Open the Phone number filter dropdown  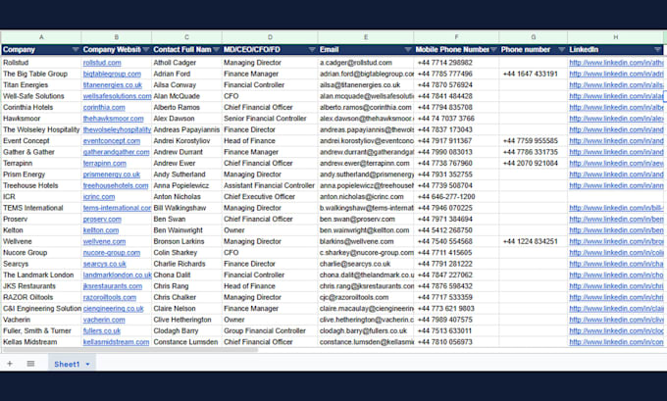tap(561, 50)
